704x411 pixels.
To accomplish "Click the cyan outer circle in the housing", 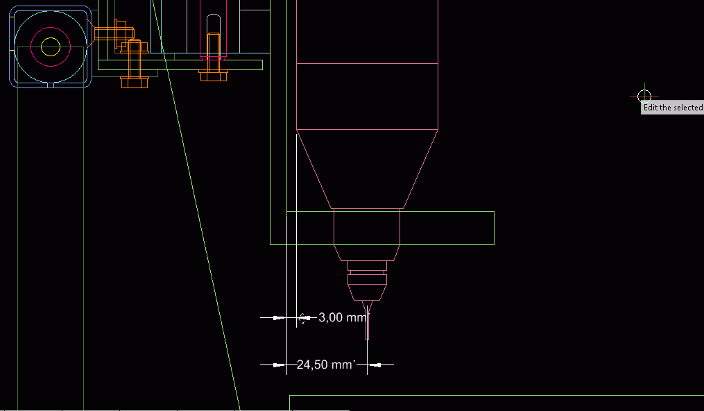I will tap(51, 12).
